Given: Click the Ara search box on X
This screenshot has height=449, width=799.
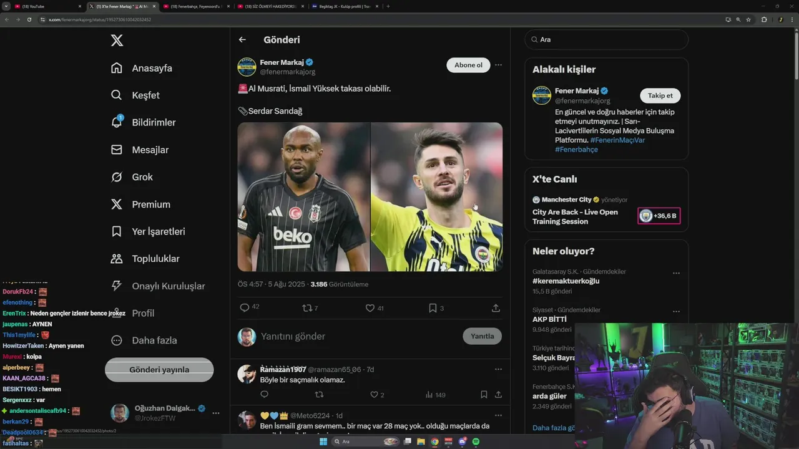Looking at the screenshot, I should tap(606, 39).
